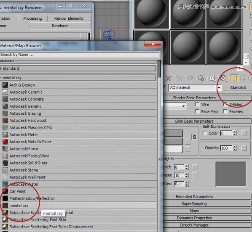
Task: Click the Autodesk Stone material icon
Action: [5, 170]
